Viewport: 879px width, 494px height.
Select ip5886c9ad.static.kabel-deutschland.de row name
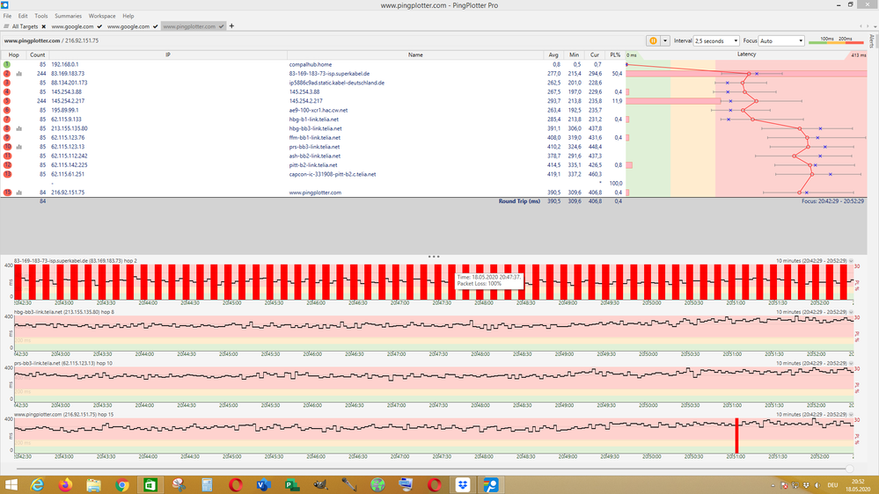click(336, 83)
